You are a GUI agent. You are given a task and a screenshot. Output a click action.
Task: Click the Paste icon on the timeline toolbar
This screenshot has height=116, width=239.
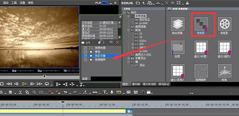[x=34, y=92]
